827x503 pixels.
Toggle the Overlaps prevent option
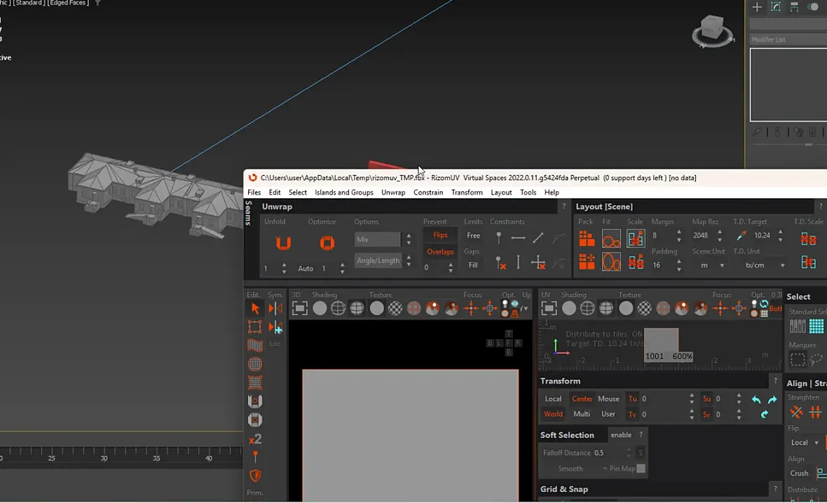(440, 251)
